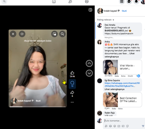
Task: Open the bola.mx/pastimaxwin link
Action: pos(119,34)
